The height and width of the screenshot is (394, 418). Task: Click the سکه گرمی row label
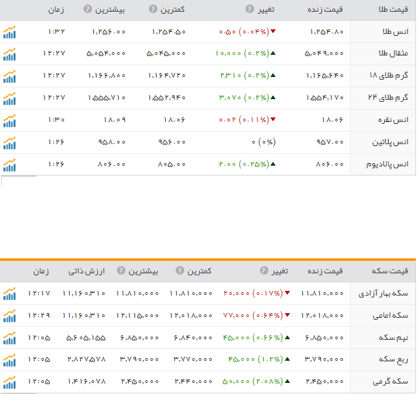[391, 382]
